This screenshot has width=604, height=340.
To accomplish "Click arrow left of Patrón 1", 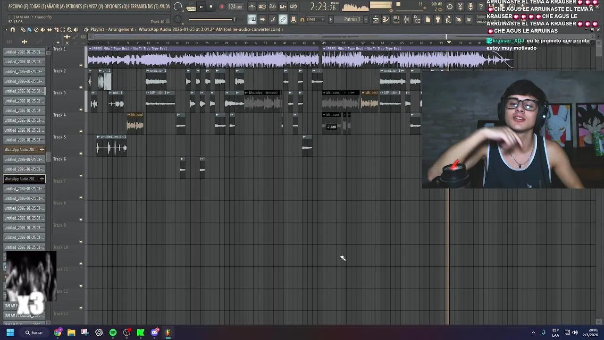I will tap(330, 19).
